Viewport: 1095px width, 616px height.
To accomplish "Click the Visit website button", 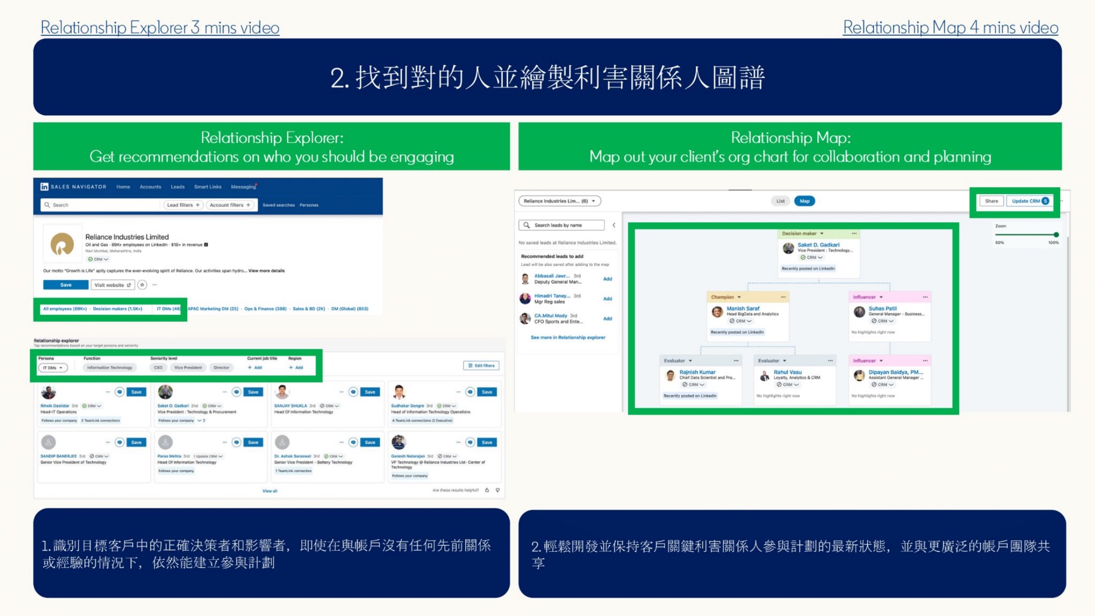I will tap(113, 285).
